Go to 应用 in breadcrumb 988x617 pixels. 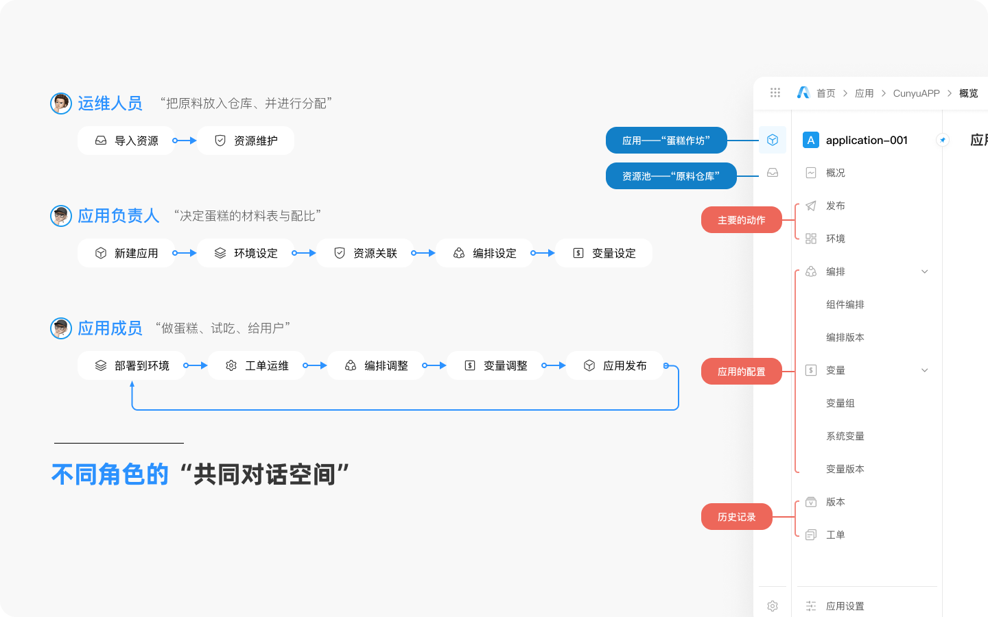coord(864,93)
